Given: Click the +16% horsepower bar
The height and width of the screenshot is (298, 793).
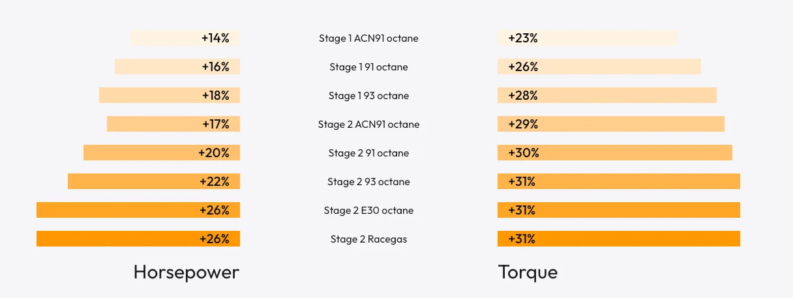Looking at the screenshot, I should click(x=177, y=67).
